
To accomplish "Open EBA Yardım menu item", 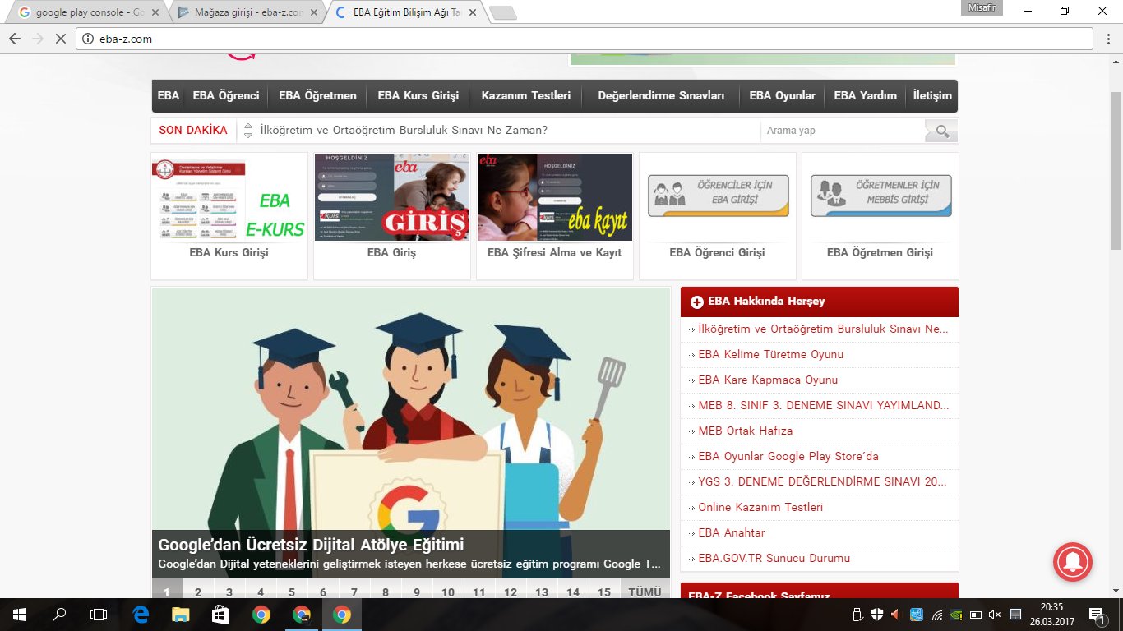I will [x=866, y=96].
